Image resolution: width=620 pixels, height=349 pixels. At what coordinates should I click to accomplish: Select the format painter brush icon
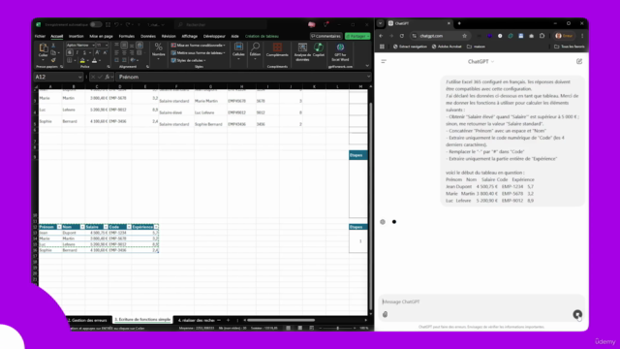(x=53, y=60)
